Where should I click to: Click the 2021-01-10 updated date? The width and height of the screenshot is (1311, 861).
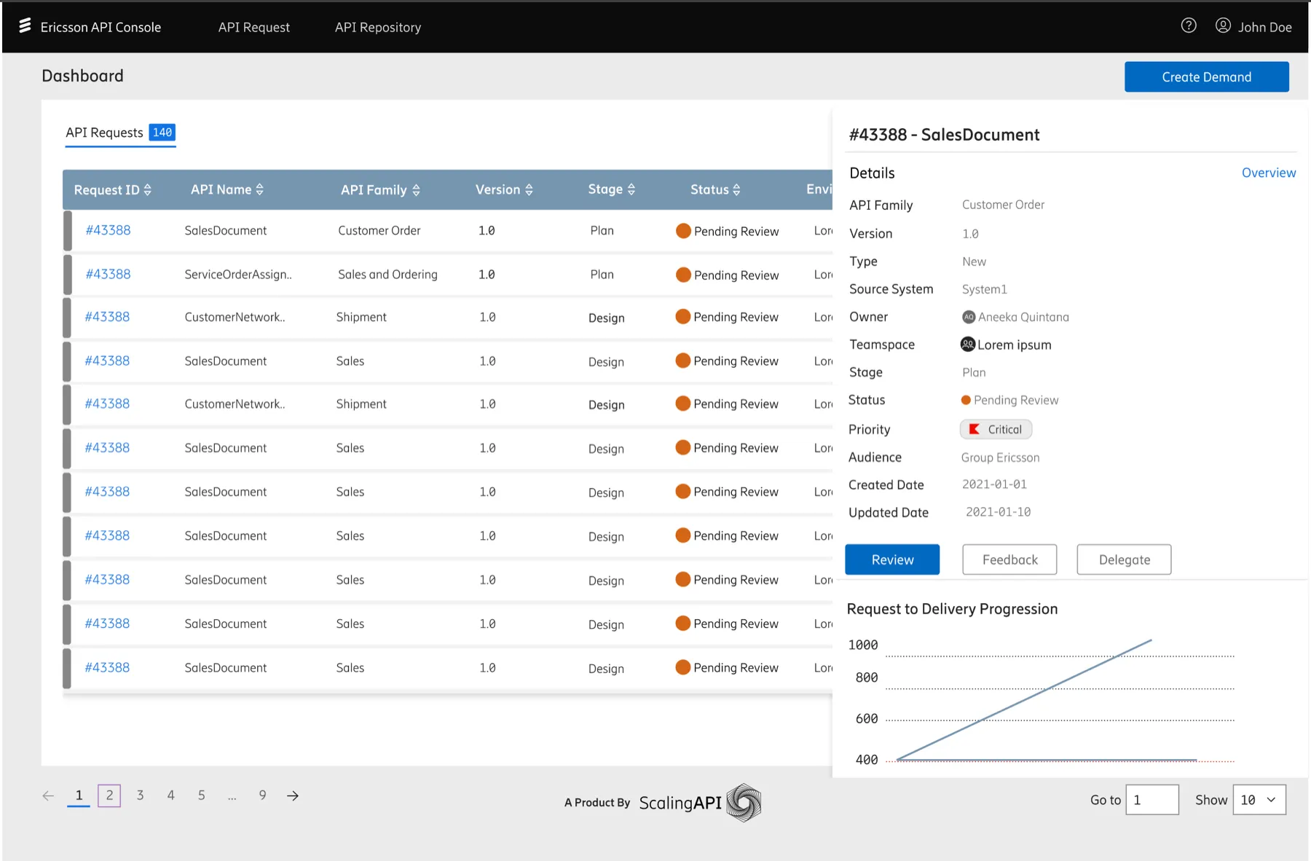tap(998, 512)
